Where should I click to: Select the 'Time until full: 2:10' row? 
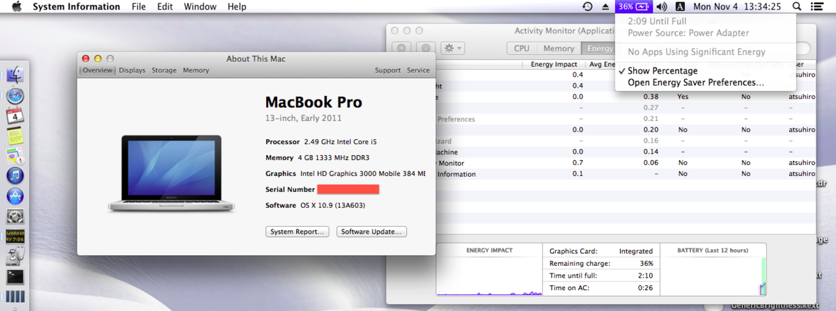click(x=601, y=276)
